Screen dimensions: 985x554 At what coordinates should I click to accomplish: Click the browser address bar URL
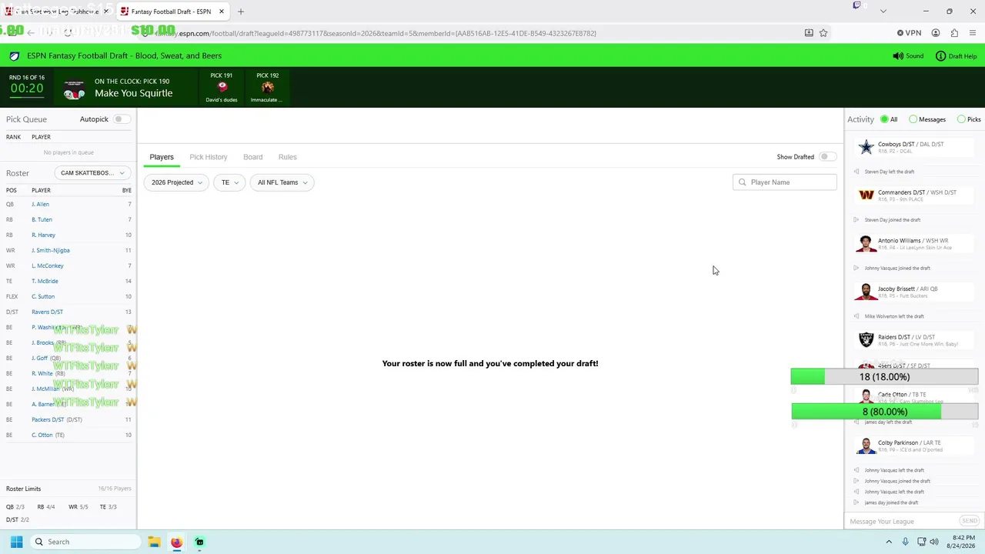(x=376, y=33)
